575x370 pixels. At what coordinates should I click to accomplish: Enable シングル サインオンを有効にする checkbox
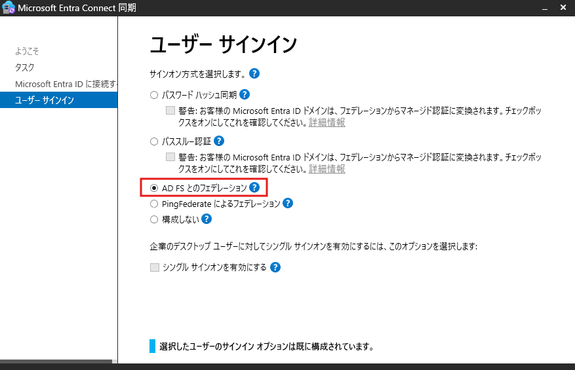click(x=154, y=267)
